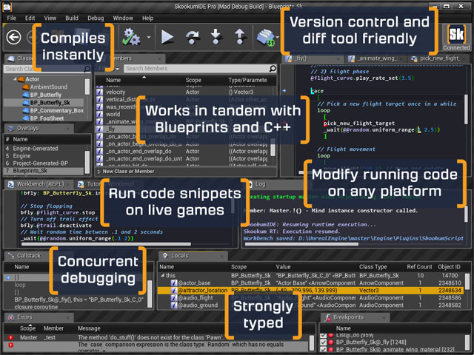This screenshot has height=355, width=474.
Task: Click the Breakpoints panel icon
Action: [327, 317]
